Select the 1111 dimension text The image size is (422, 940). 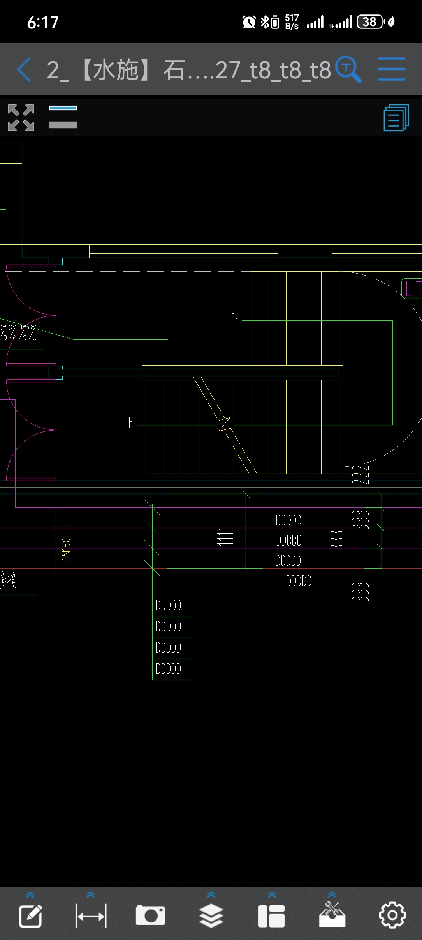(x=225, y=536)
